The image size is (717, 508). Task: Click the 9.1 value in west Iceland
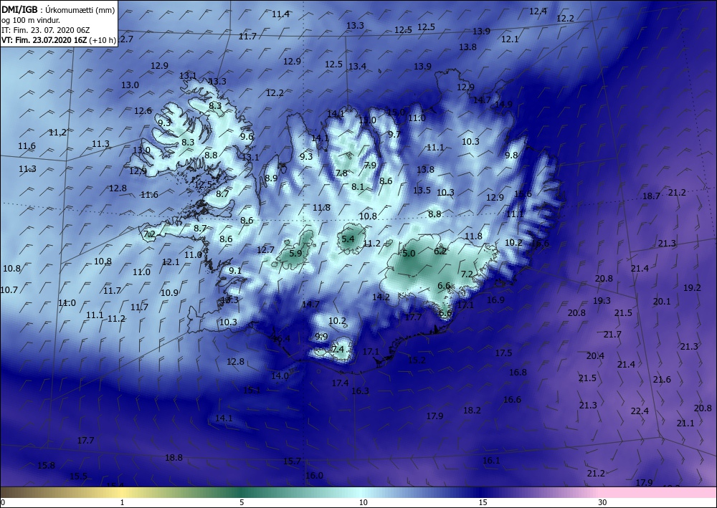tap(235, 270)
